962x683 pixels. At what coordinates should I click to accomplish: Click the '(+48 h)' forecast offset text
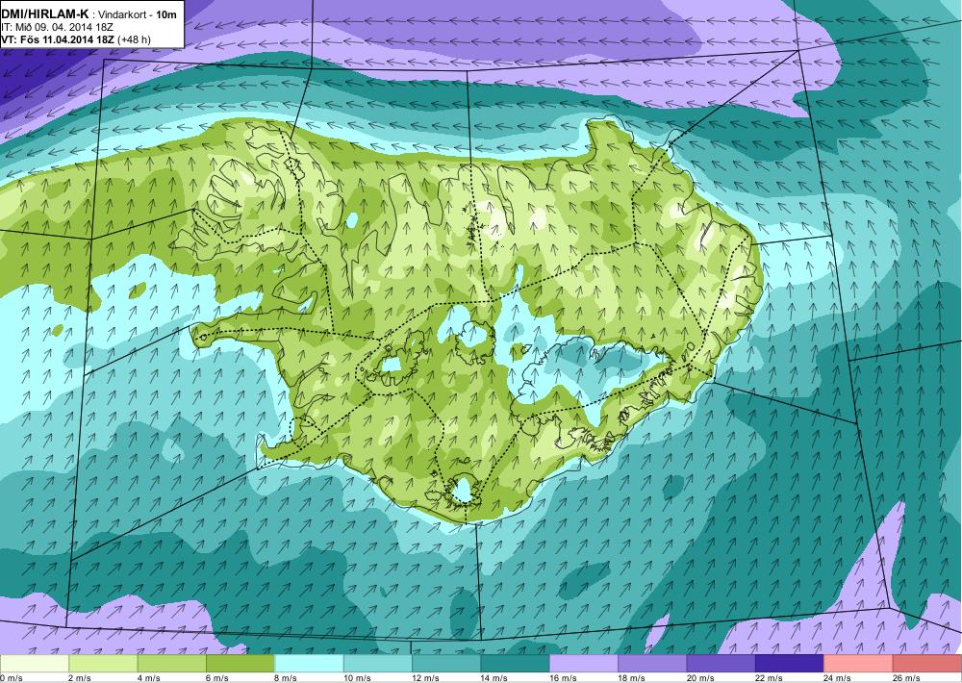135,39
